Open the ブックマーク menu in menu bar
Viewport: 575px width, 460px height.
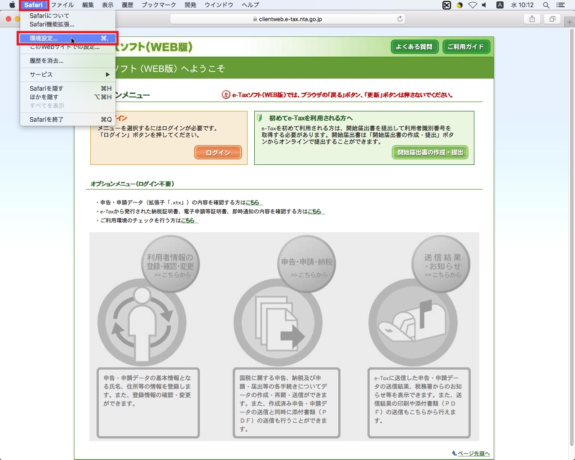[x=159, y=5]
